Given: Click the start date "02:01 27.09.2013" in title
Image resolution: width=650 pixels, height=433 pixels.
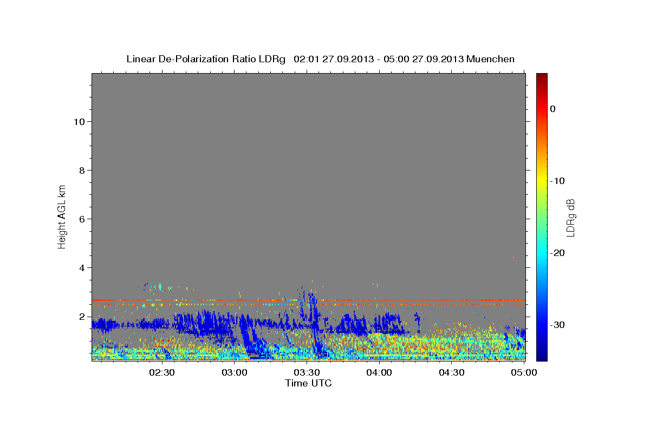Looking at the screenshot, I should click(x=333, y=59).
